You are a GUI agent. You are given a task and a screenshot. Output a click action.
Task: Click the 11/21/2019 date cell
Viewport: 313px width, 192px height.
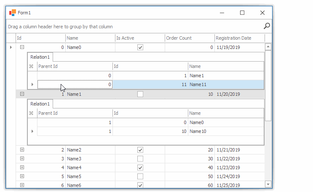pos(240,150)
